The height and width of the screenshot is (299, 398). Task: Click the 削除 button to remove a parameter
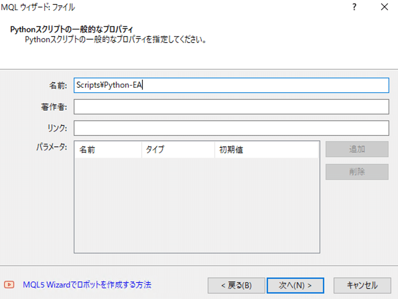(x=357, y=172)
